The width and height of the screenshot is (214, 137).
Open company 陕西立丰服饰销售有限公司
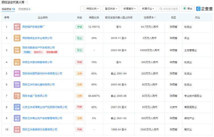(x=37, y=62)
